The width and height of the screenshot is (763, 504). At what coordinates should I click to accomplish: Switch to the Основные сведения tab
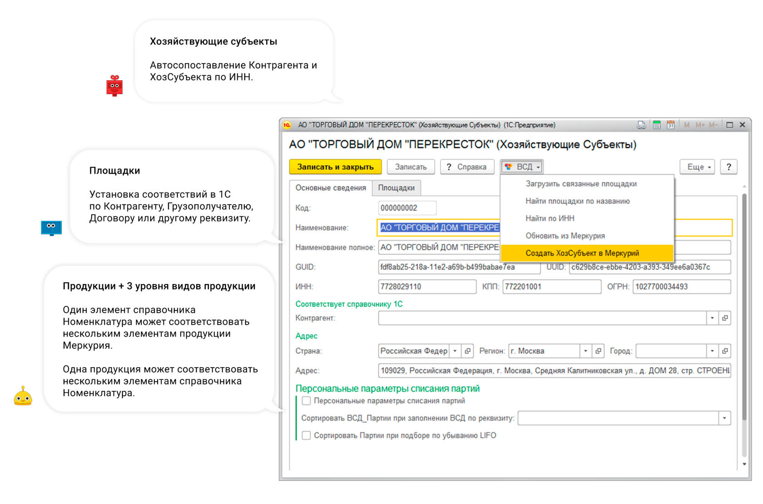coord(331,188)
